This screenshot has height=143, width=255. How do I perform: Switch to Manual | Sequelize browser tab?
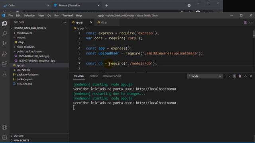[76, 6]
